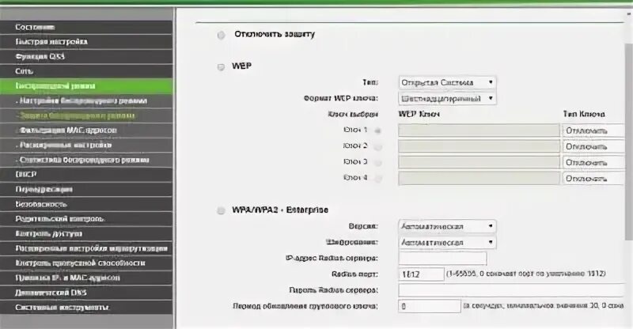The image size is (633, 329).
Task: Open 'Быстрая настройка' in the sidebar
Action: (86, 42)
